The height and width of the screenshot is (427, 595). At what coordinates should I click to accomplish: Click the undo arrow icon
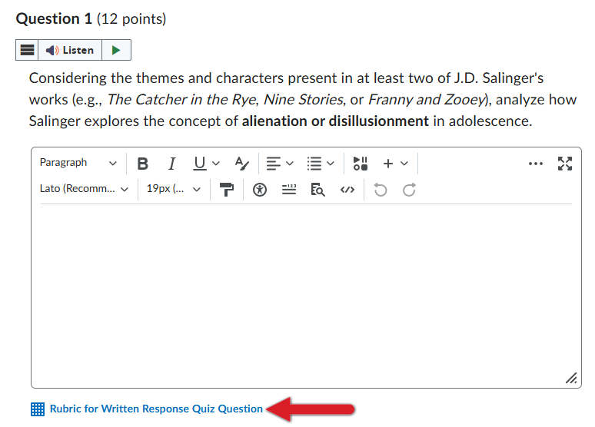[x=380, y=190]
